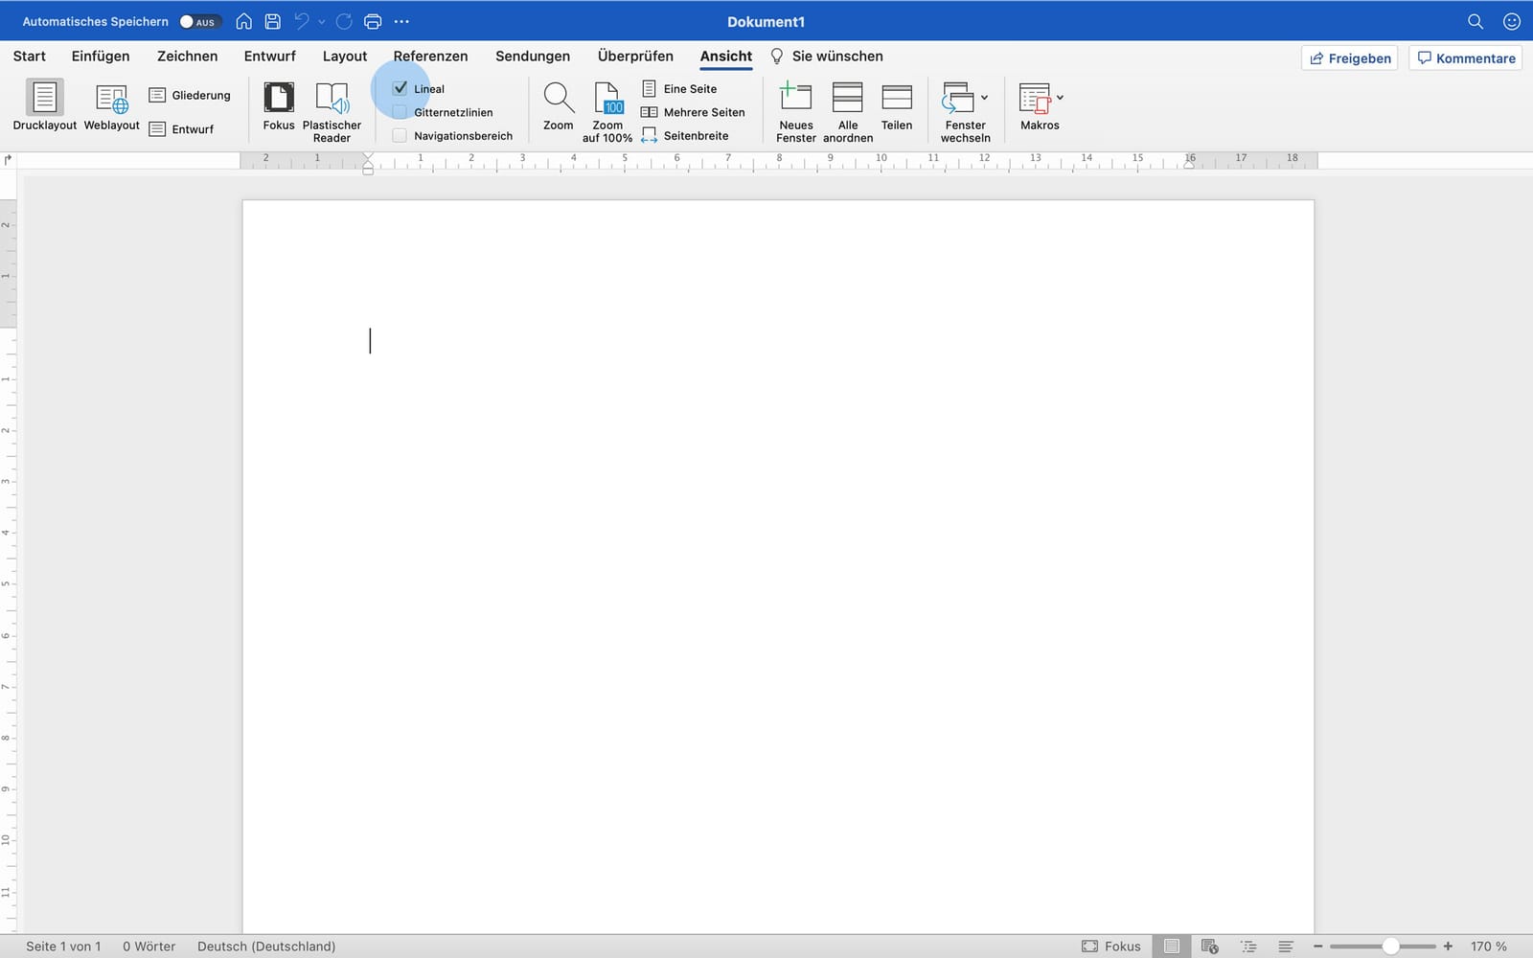Set Zoom auf 100%
This screenshot has width=1533, height=958.
[x=607, y=112]
